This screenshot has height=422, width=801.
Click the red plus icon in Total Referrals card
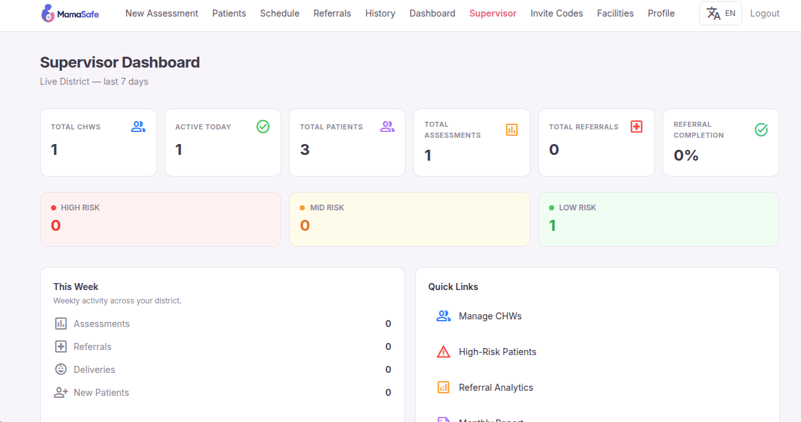(x=636, y=127)
